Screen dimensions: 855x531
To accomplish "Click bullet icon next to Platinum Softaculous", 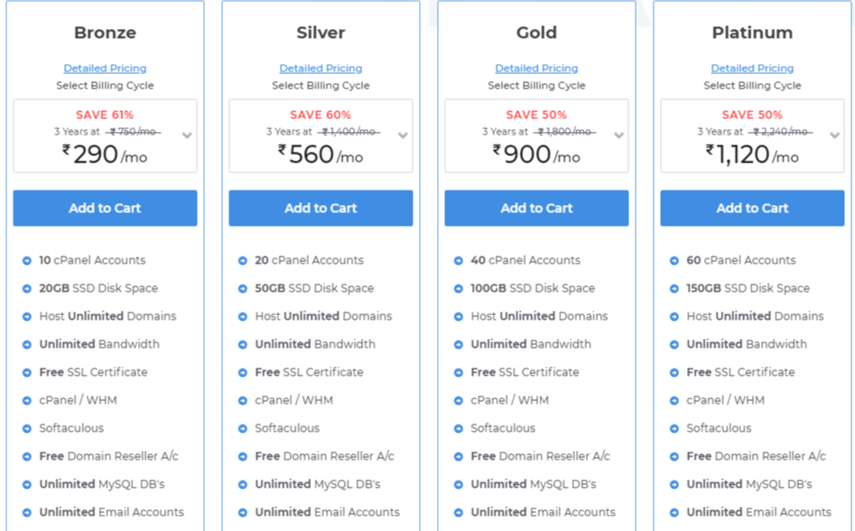I will click(674, 429).
